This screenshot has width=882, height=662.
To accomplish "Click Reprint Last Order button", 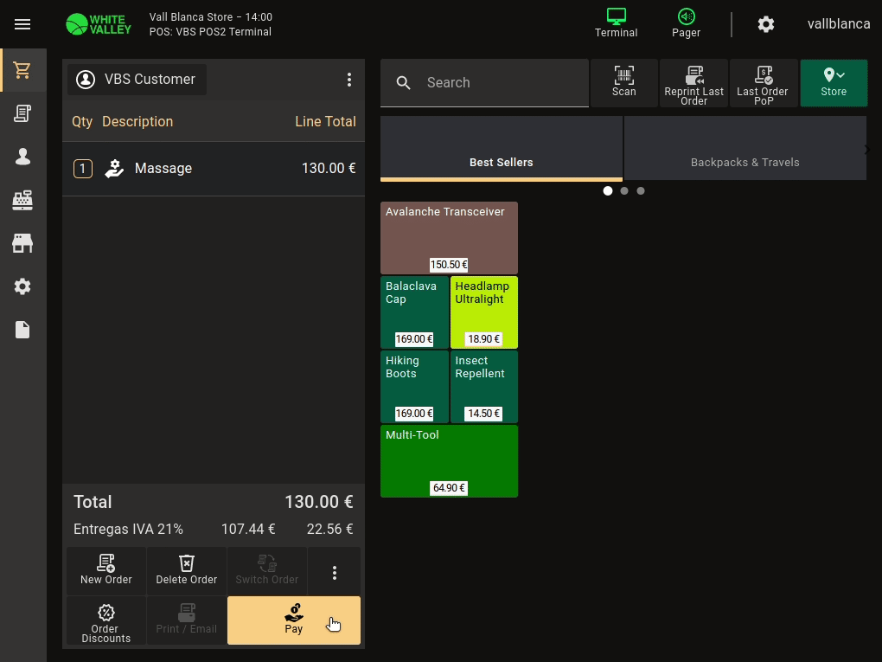I will [693, 83].
